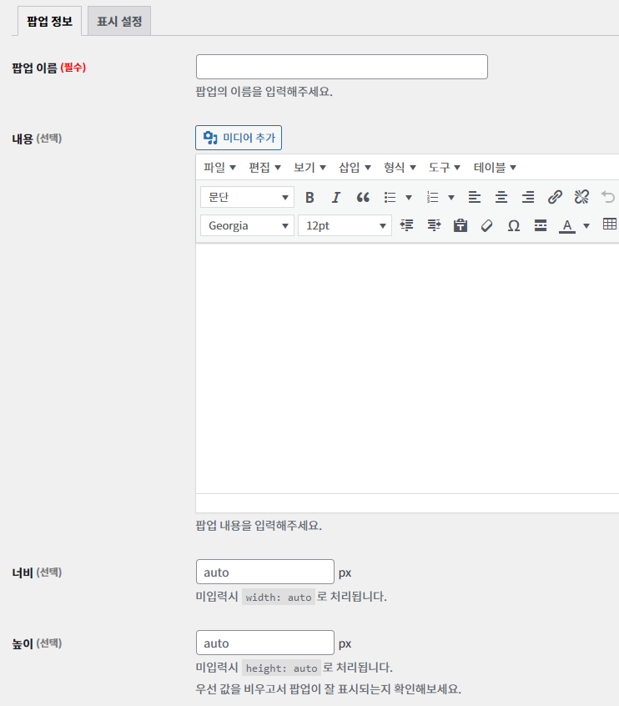The height and width of the screenshot is (706, 619).
Task: Insert or edit a link
Action: pos(555,197)
